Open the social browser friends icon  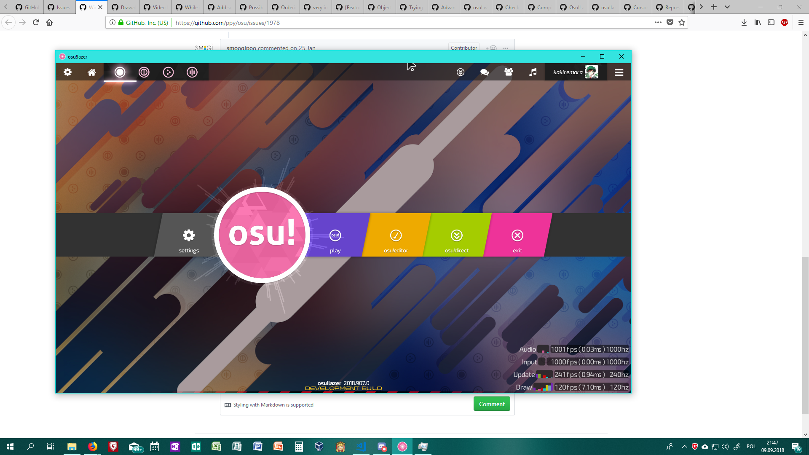pyautogui.click(x=509, y=72)
